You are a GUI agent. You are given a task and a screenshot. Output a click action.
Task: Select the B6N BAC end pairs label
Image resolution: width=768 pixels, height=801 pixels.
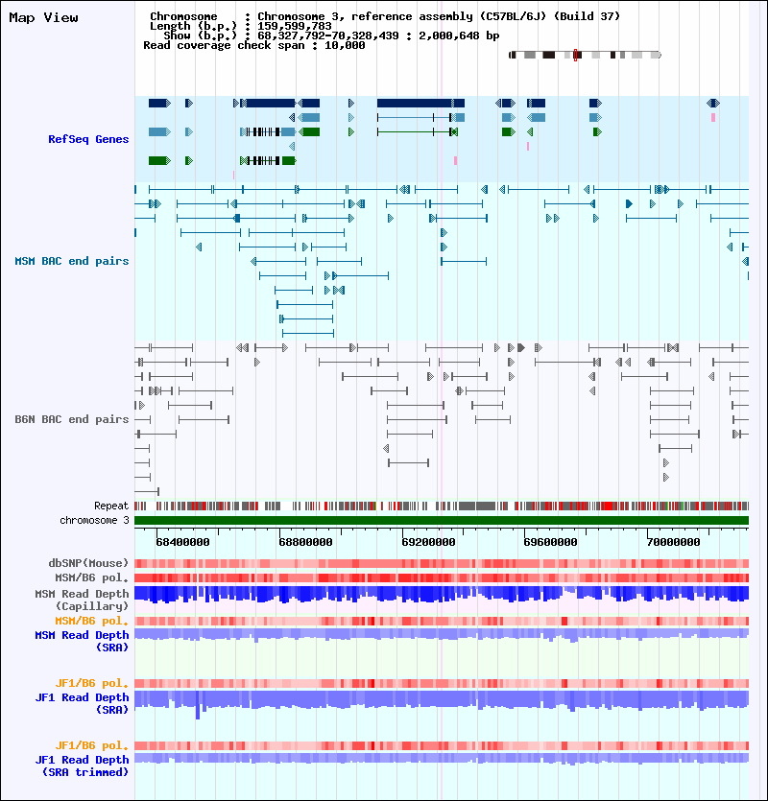72,419
